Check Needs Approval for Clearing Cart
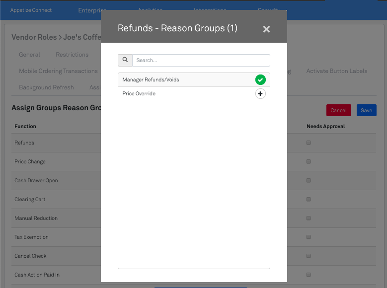This screenshot has width=387, height=288. 309,199
